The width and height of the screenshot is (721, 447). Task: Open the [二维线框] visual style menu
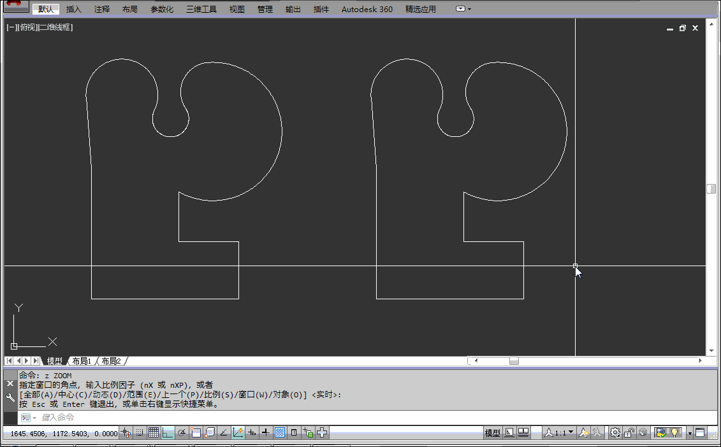pos(55,27)
